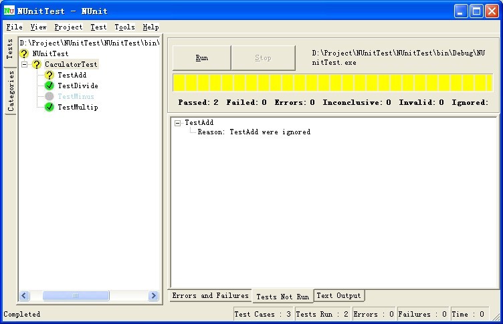
Task: Open the Tools menu
Action: [x=124, y=27]
